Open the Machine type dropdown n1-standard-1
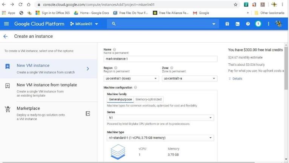This screenshot has height=163, width=289. click(x=160, y=138)
